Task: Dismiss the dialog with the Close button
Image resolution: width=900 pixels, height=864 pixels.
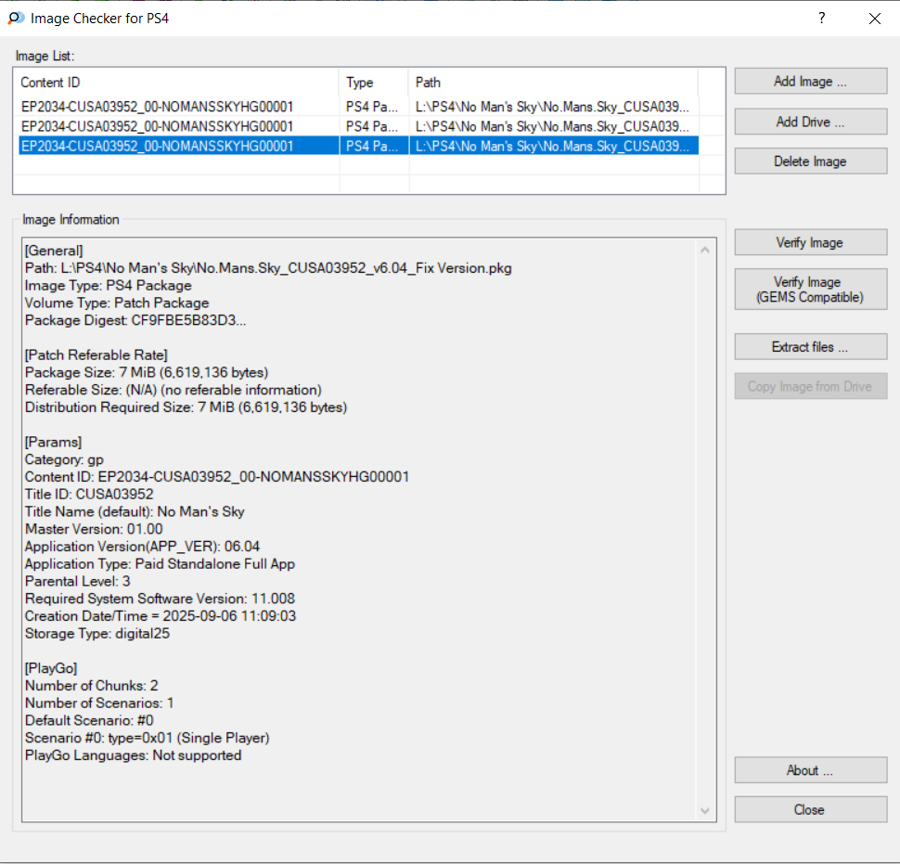Action: pos(810,809)
